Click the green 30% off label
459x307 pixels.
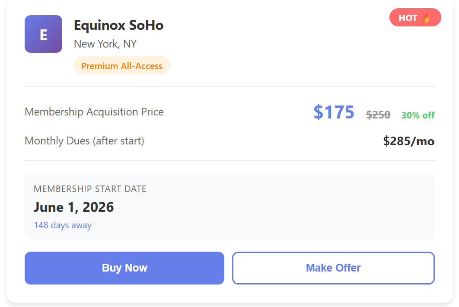tap(418, 115)
